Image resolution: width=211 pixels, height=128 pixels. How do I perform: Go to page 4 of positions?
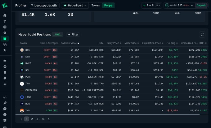click(43, 119)
